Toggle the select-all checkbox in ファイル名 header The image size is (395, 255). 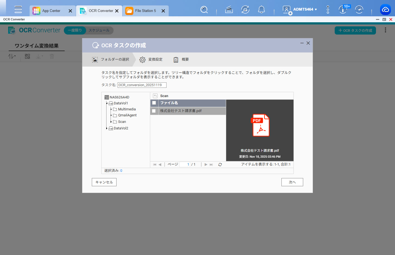click(154, 103)
